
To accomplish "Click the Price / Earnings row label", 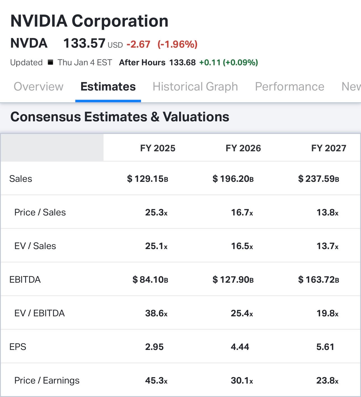I will [x=47, y=380].
